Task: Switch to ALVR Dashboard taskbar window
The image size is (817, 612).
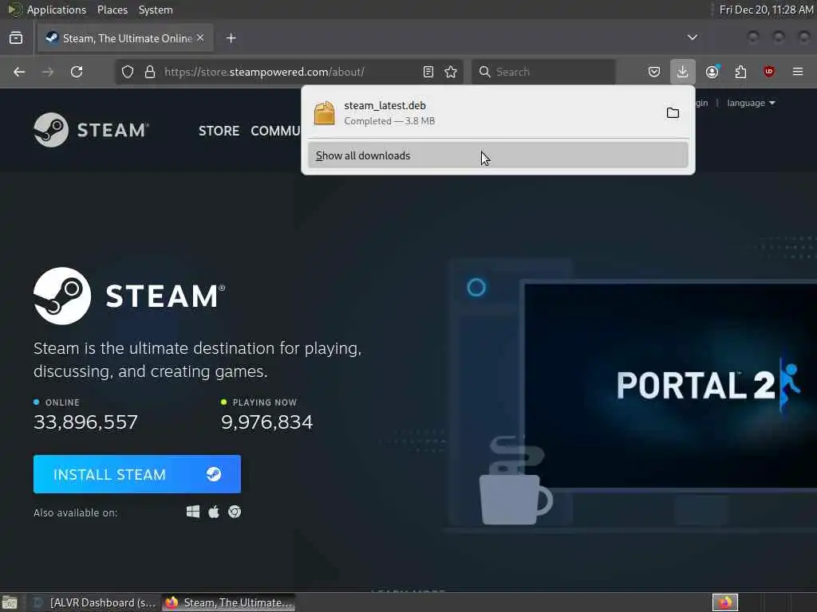Action: pos(94,602)
